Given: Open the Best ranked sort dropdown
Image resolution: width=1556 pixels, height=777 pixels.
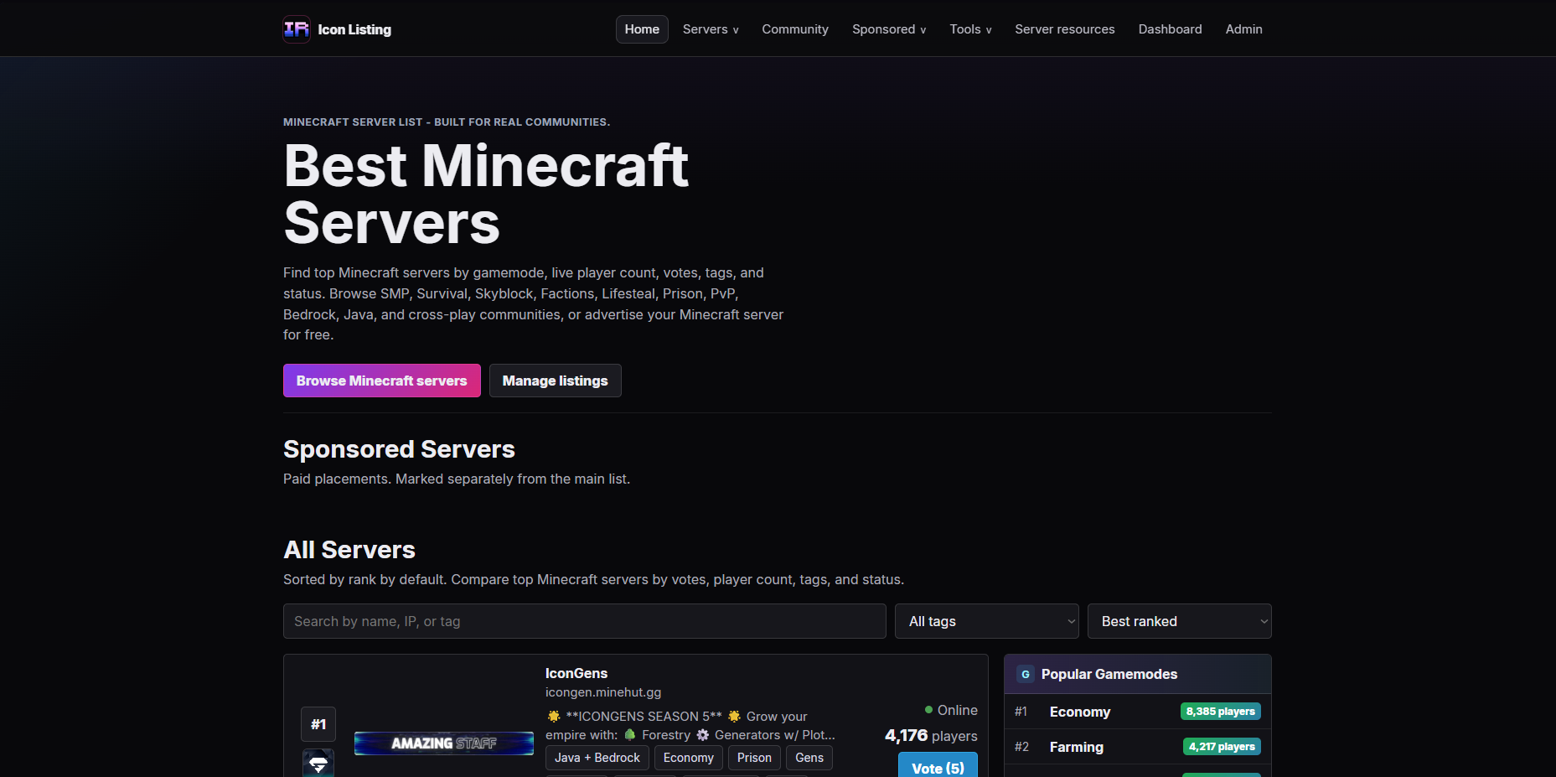Looking at the screenshot, I should coord(1180,621).
